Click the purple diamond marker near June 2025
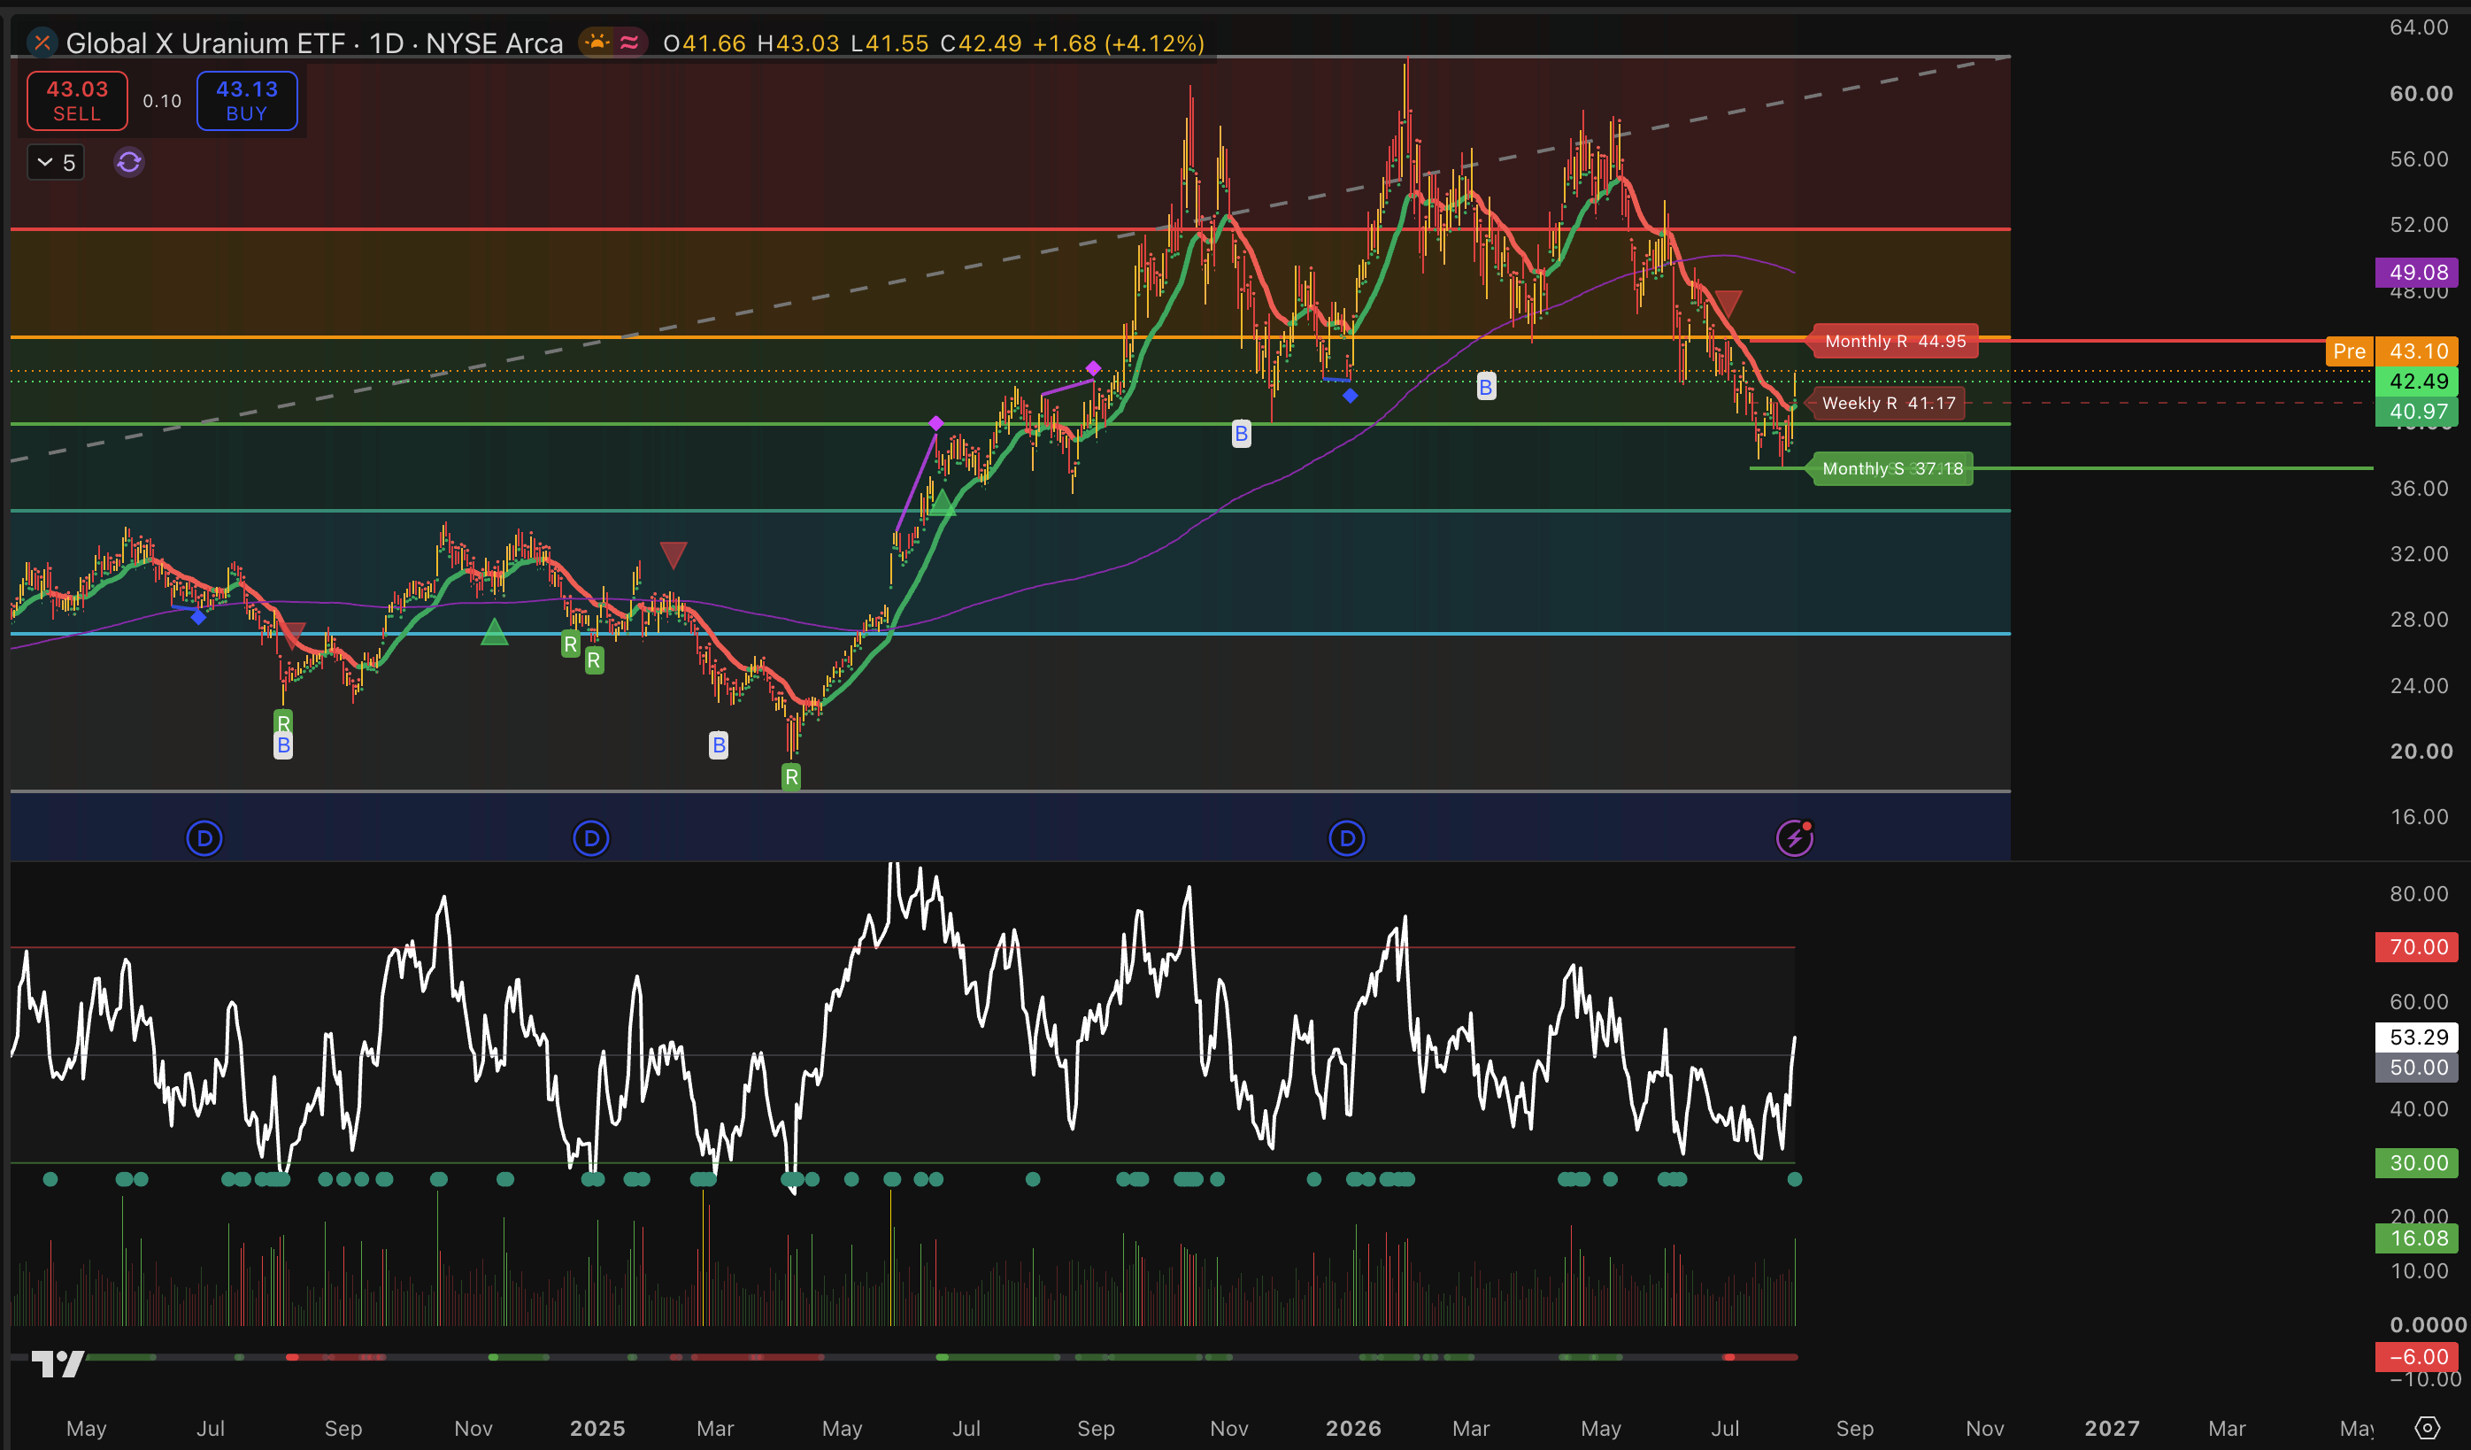This screenshot has height=1450, width=2471. tap(935, 423)
